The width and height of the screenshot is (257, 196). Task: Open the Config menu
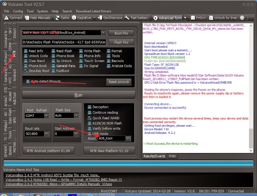pyautogui.click(x=18, y=11)
